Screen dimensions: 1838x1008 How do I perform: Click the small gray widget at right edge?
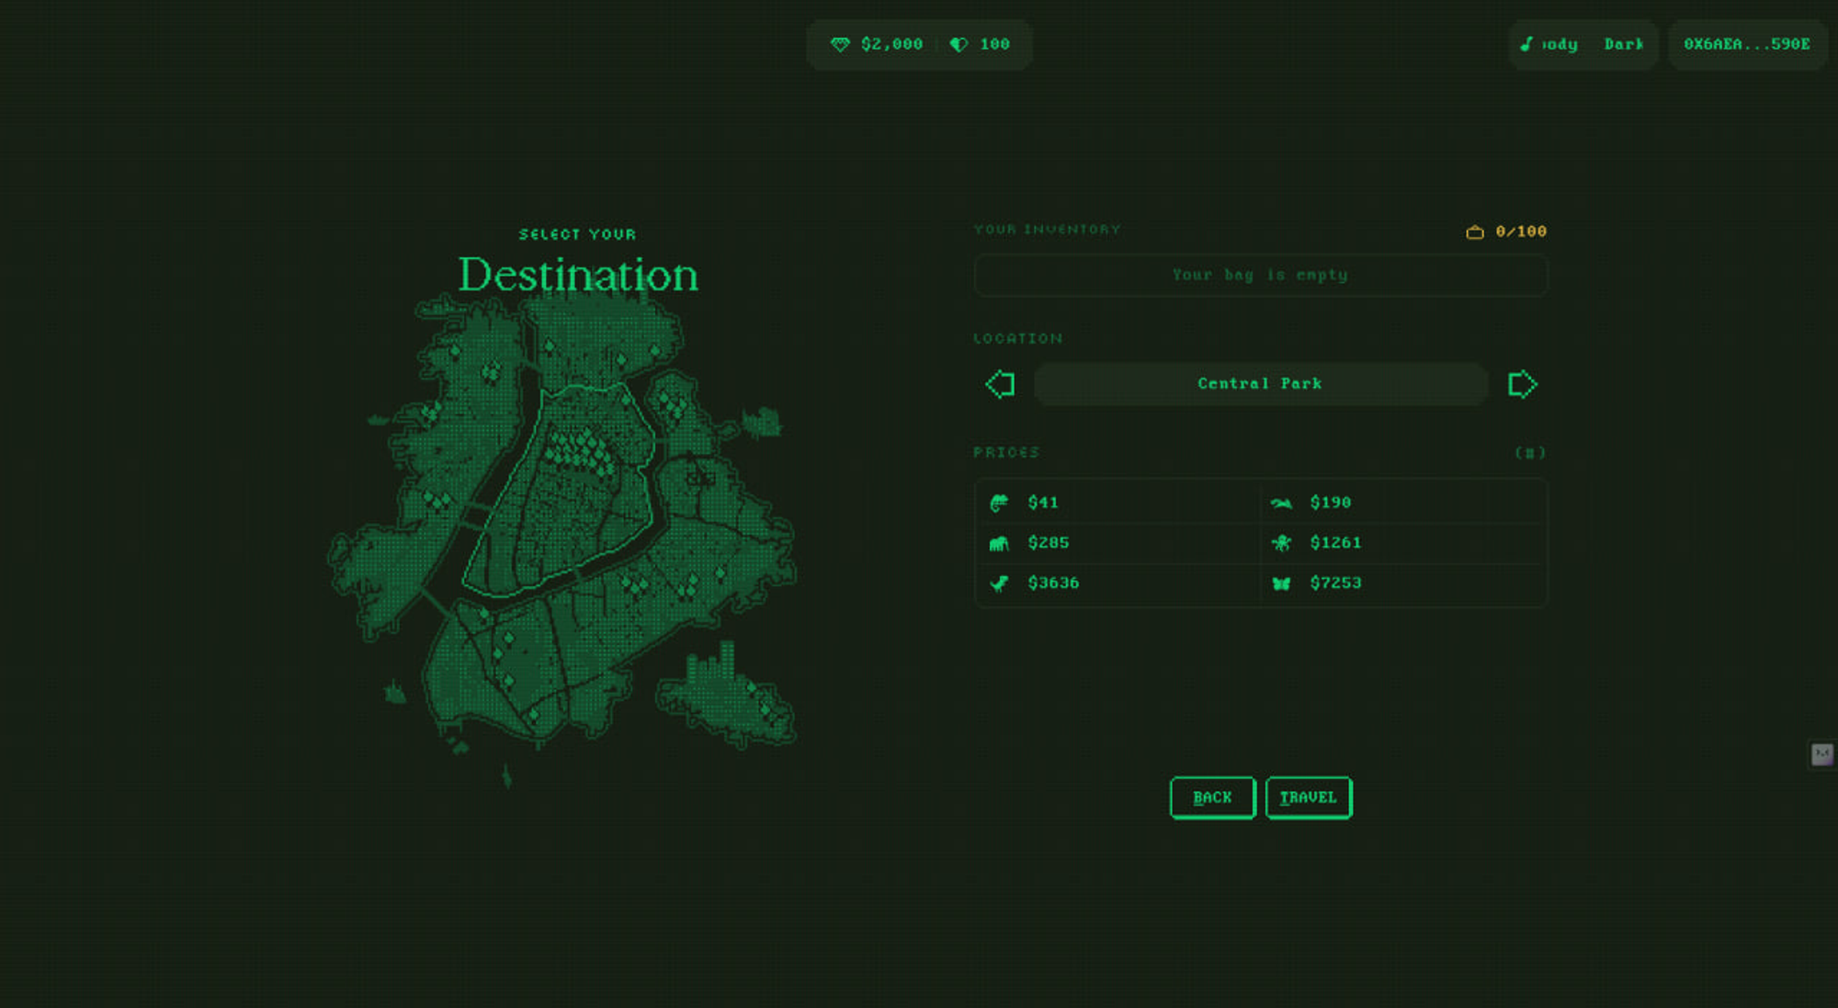[1821, 754]
